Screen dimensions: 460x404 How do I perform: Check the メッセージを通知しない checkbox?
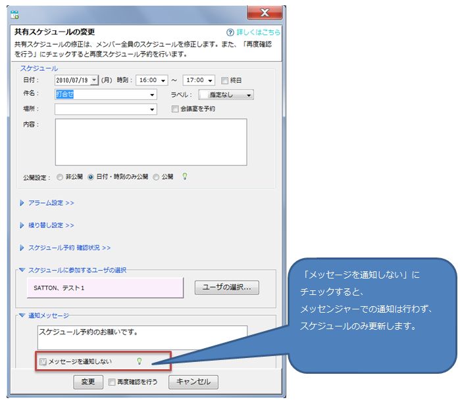pos(43,362)
